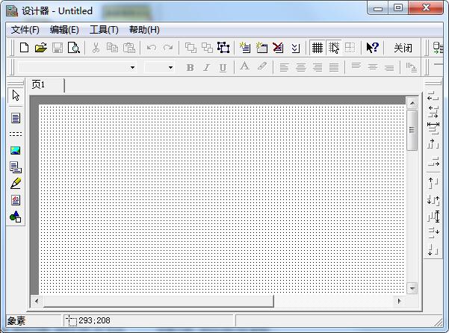449x333 pixels.
Task: Toggle show grid button
Action: [x=318, y=48]
